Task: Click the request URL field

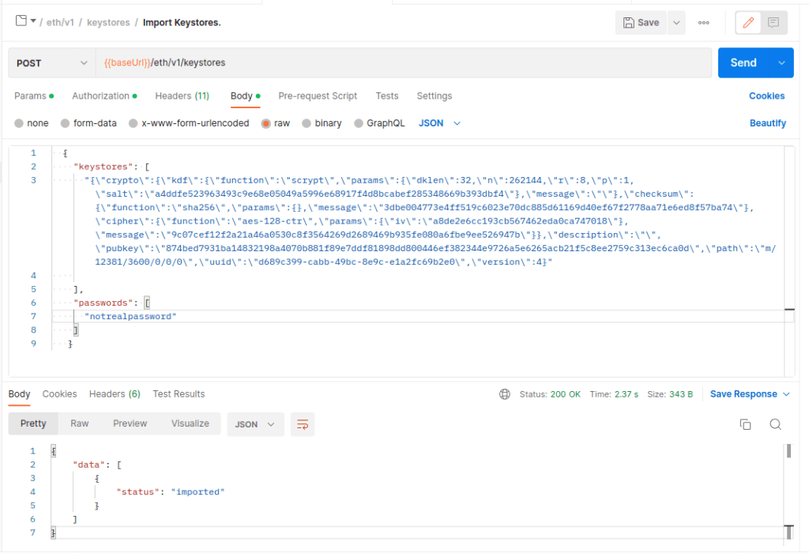Action: tap(316, 61)
